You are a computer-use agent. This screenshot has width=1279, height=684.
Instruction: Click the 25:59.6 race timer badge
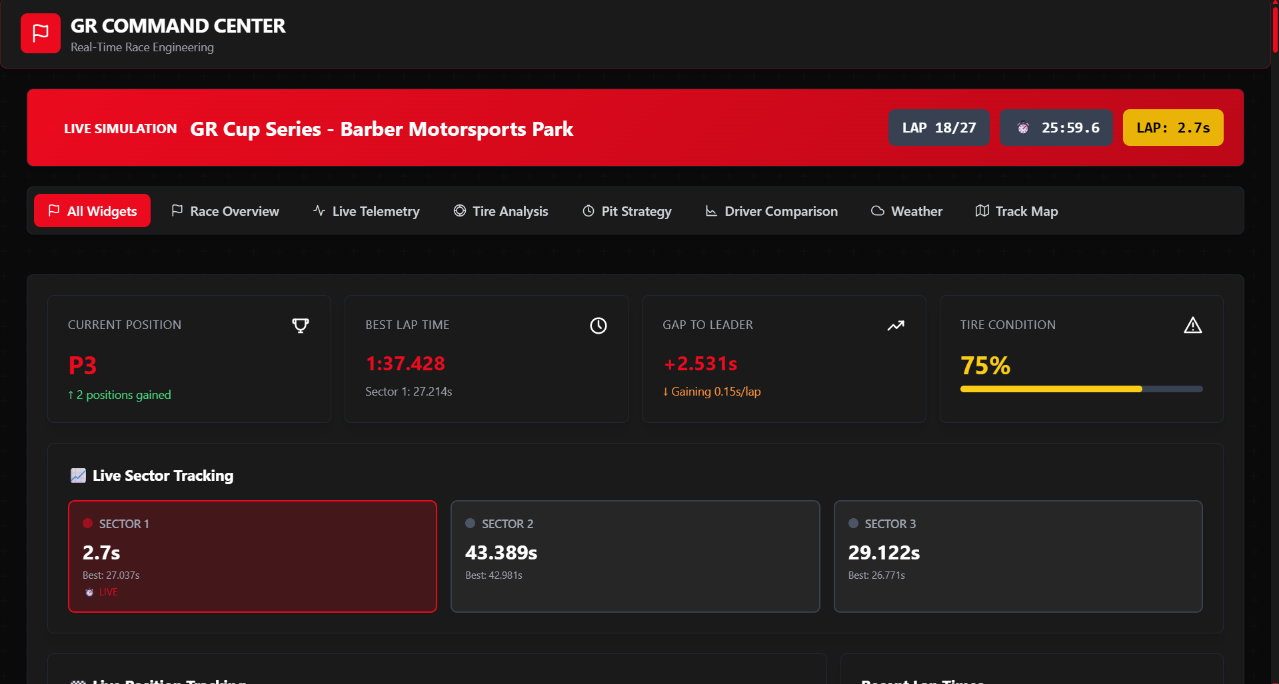[1056, 128]
